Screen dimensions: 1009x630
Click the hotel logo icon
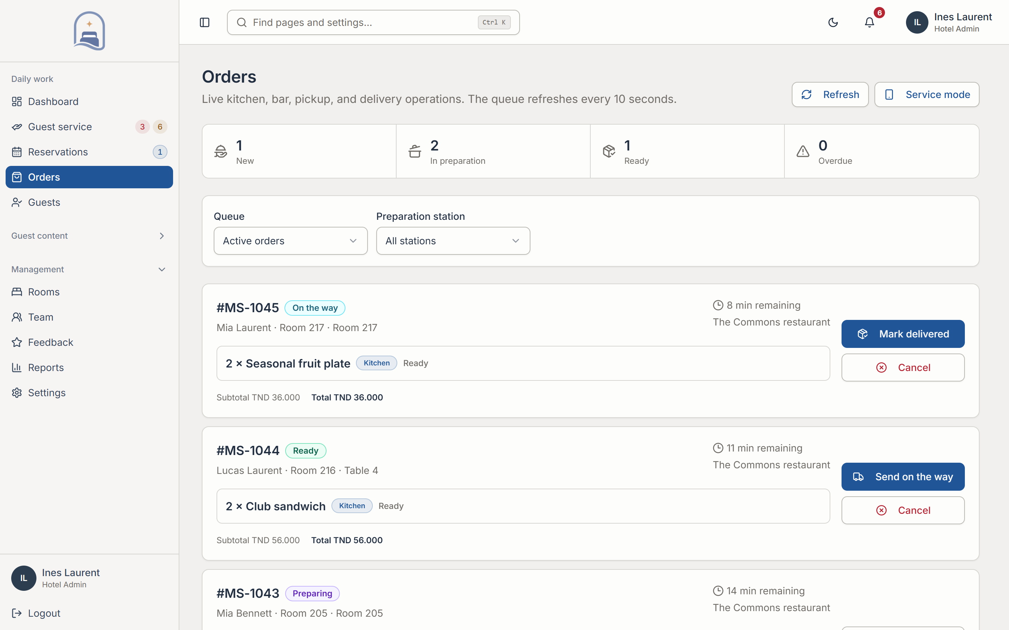click(x=89, y=31)
